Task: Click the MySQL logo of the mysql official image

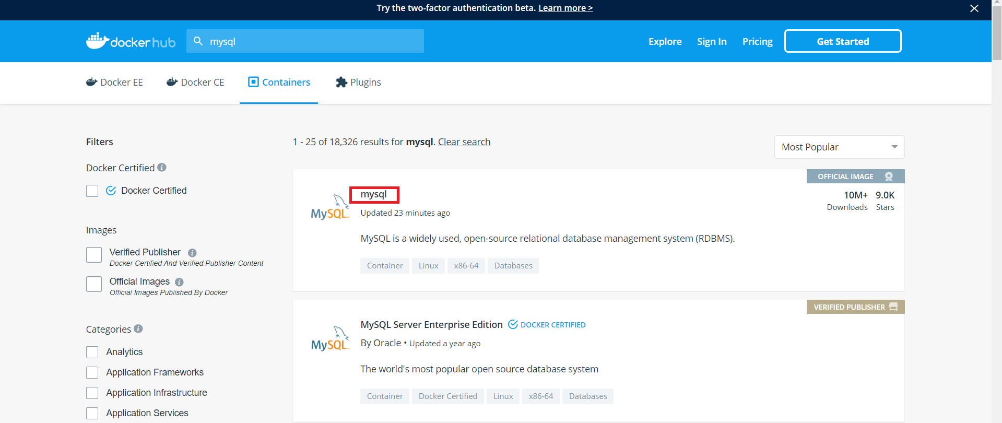Action: 330,207
